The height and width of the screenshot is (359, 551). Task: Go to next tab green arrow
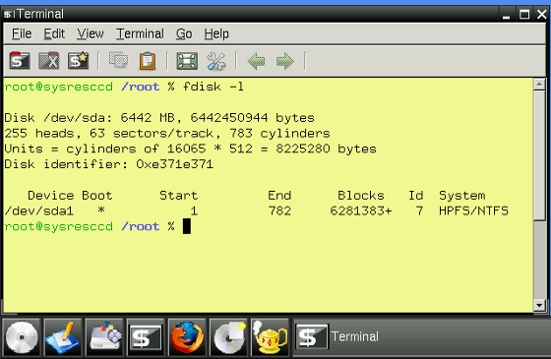point(285,61)
